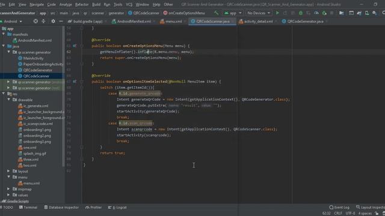
Task: Open the No Devices selector dropdown
Action: (x=259, y=13)
